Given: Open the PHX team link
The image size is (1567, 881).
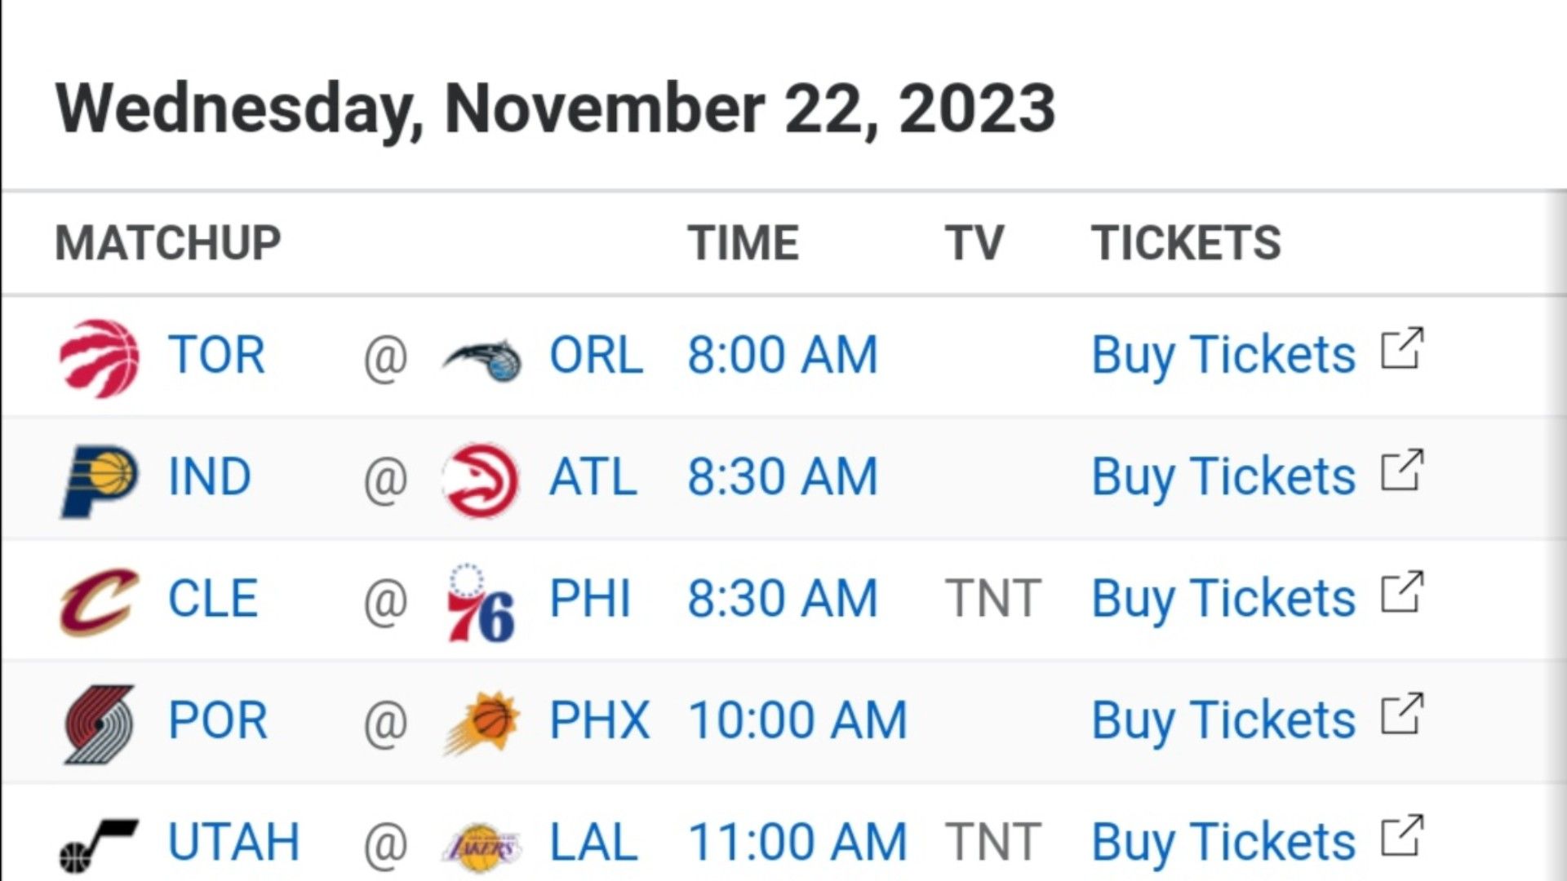Looking at the screenshot, I should click(x=599, y=721).
